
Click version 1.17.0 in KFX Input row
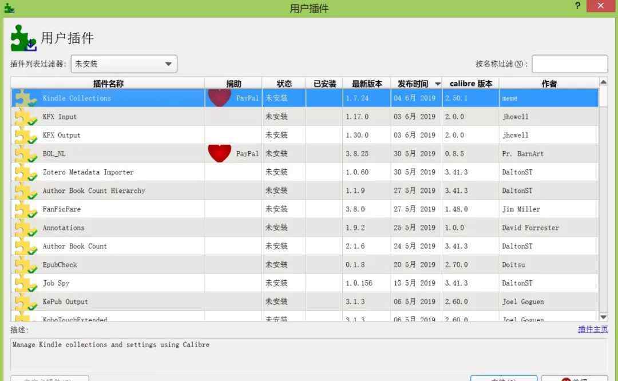click(357, 117)
